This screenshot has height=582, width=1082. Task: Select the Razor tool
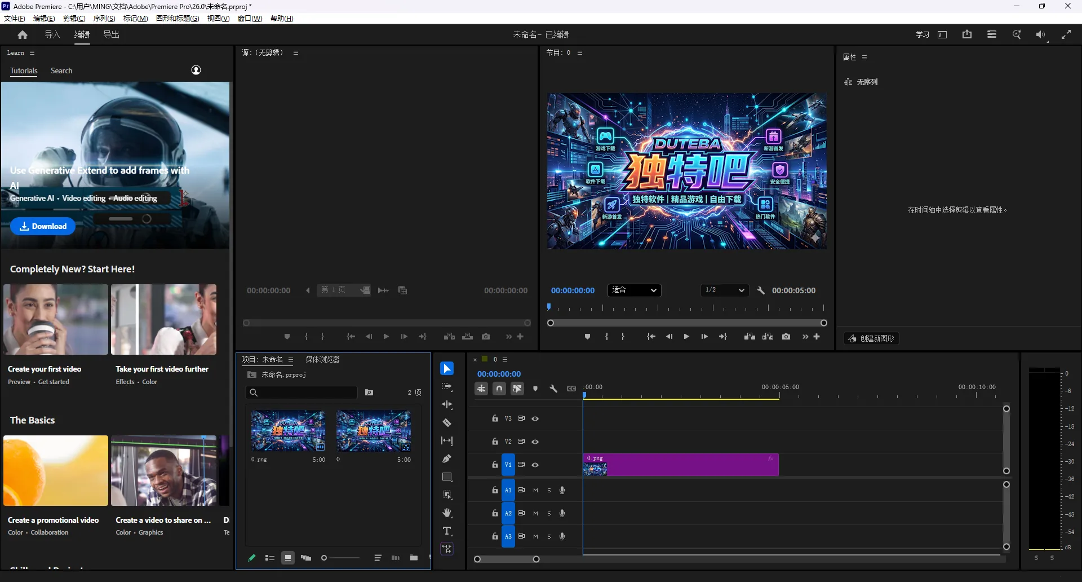tap(447, 423)
